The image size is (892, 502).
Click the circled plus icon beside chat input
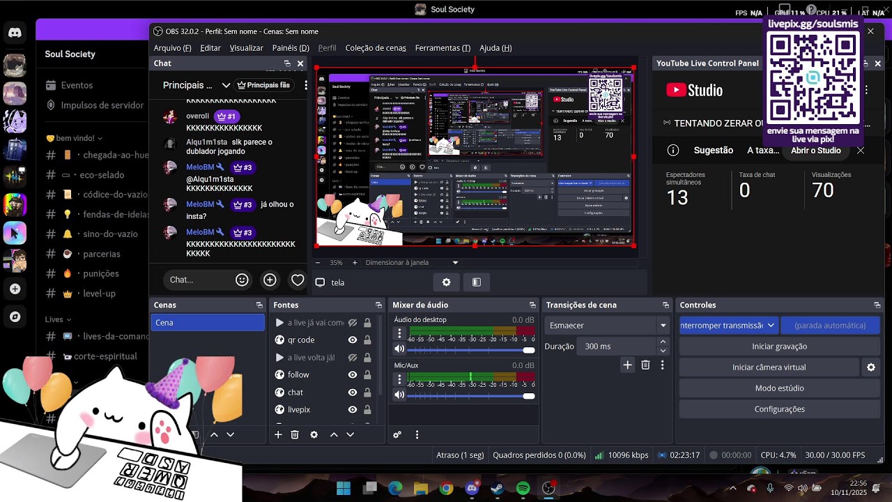tap(270, 280)
